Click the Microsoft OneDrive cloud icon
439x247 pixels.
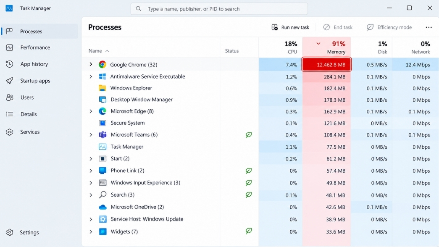coord(103,207)
